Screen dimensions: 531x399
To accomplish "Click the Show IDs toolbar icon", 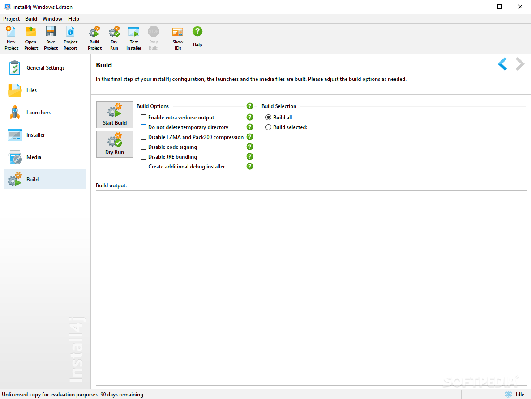I will coord(178,38).
